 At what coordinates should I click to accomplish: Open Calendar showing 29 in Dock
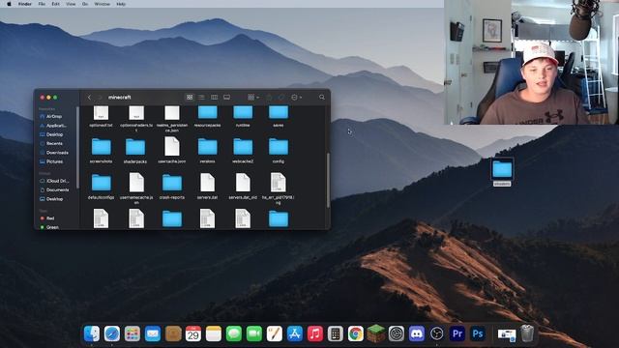pos(193,333)
